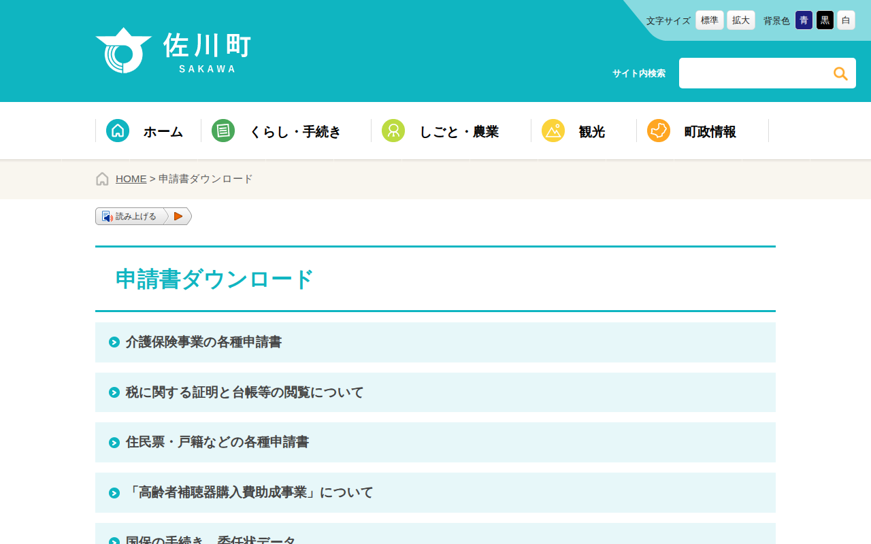
Task: Enlarge text with the 拡大 button
Action: [740, 20]
